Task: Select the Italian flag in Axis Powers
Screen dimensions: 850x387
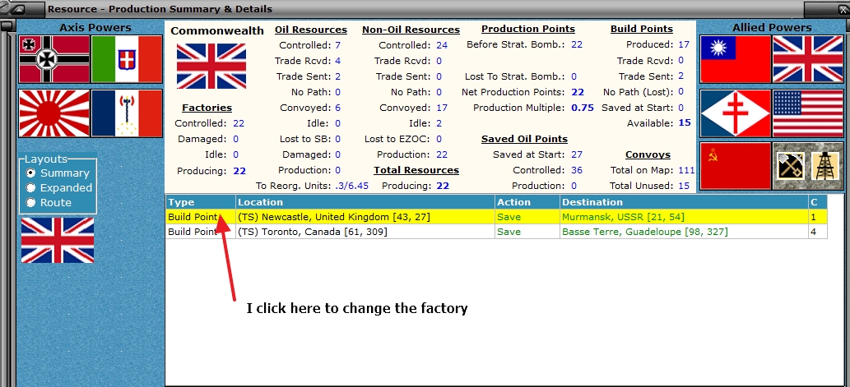Action: pyautogui.click(x=127, y=59)
